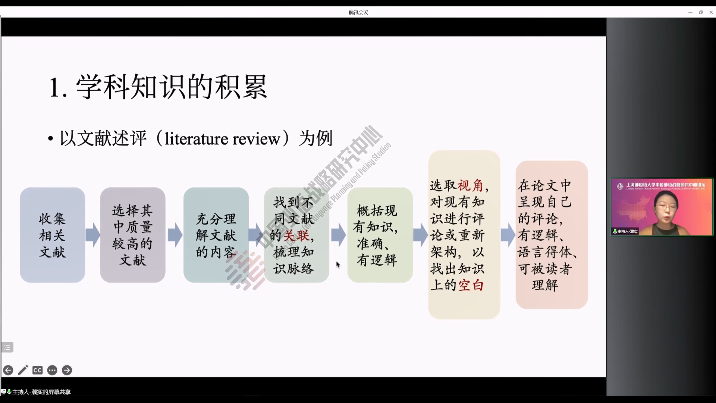Click the screen share indicator icon
This screenshot has width=716, height=403.
point(3,392)
